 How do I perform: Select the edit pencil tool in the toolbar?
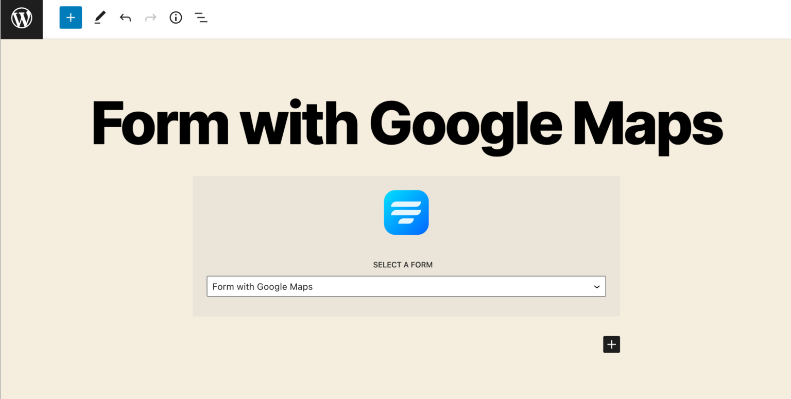(99, 18)
